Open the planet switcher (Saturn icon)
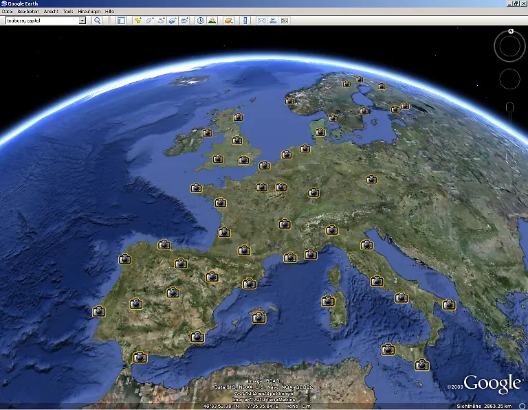This screenshot has height=410, width=528. [229, 21]
